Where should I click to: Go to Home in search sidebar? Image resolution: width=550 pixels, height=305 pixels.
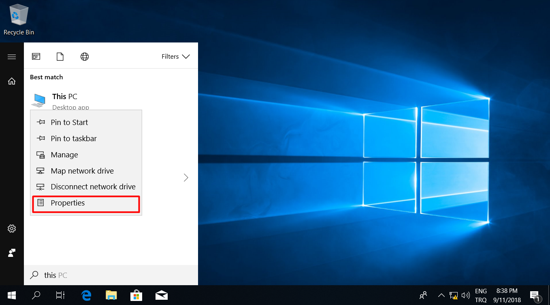point(12,81)
